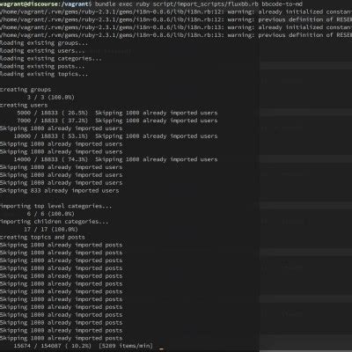
Task: Click the '[5289 items/min]' rate text
Action: pyautogui.click(x=126, y=346)
